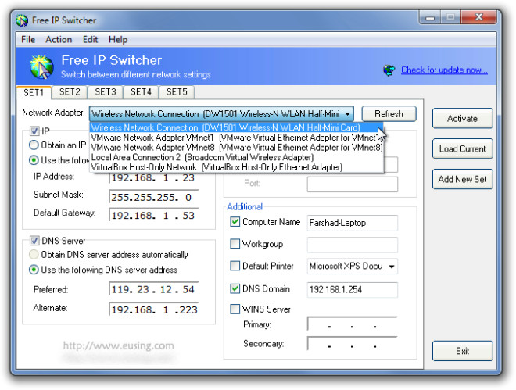Select Wireless Network Connection DW1501 list entry
This screenshot has width=516, height=390.
[236, 127]
